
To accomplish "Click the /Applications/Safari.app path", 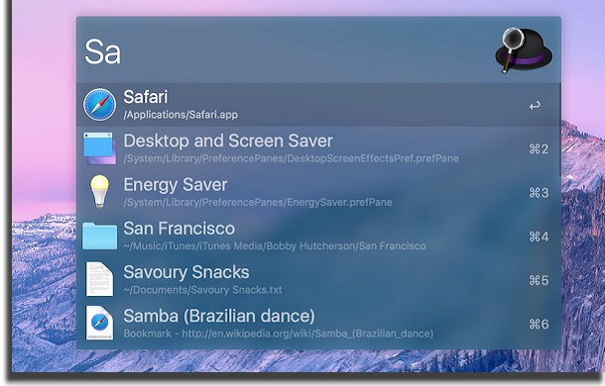I will tap(181, 115).
